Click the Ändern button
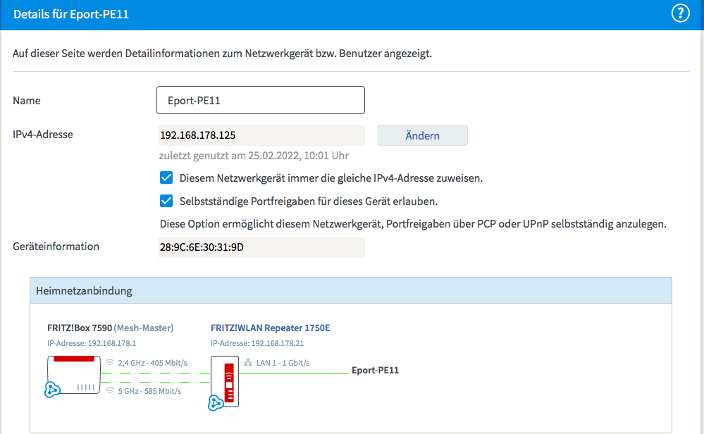Screen dimensions: 704x434 click(x=423, y=135)
